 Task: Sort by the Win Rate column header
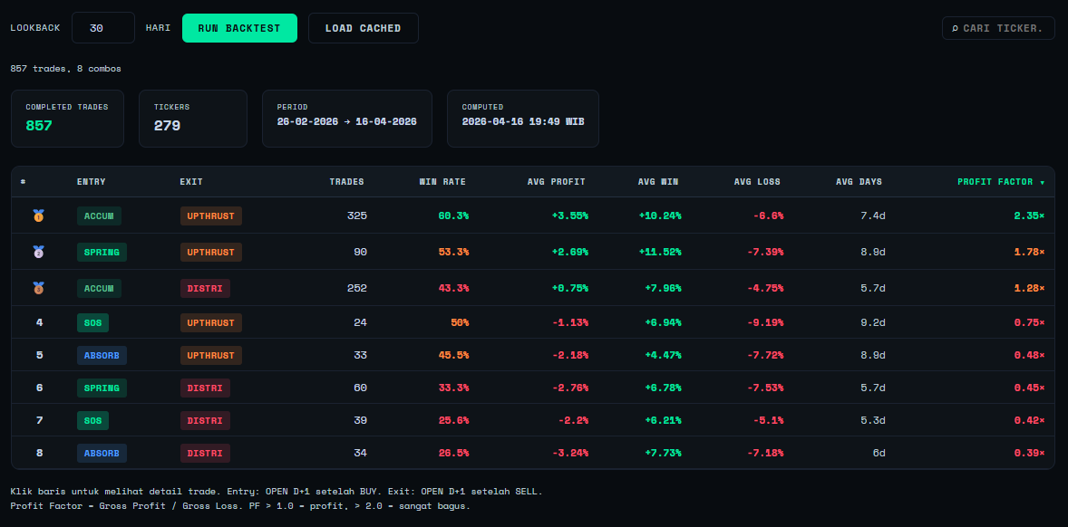(x=442, y=182)
